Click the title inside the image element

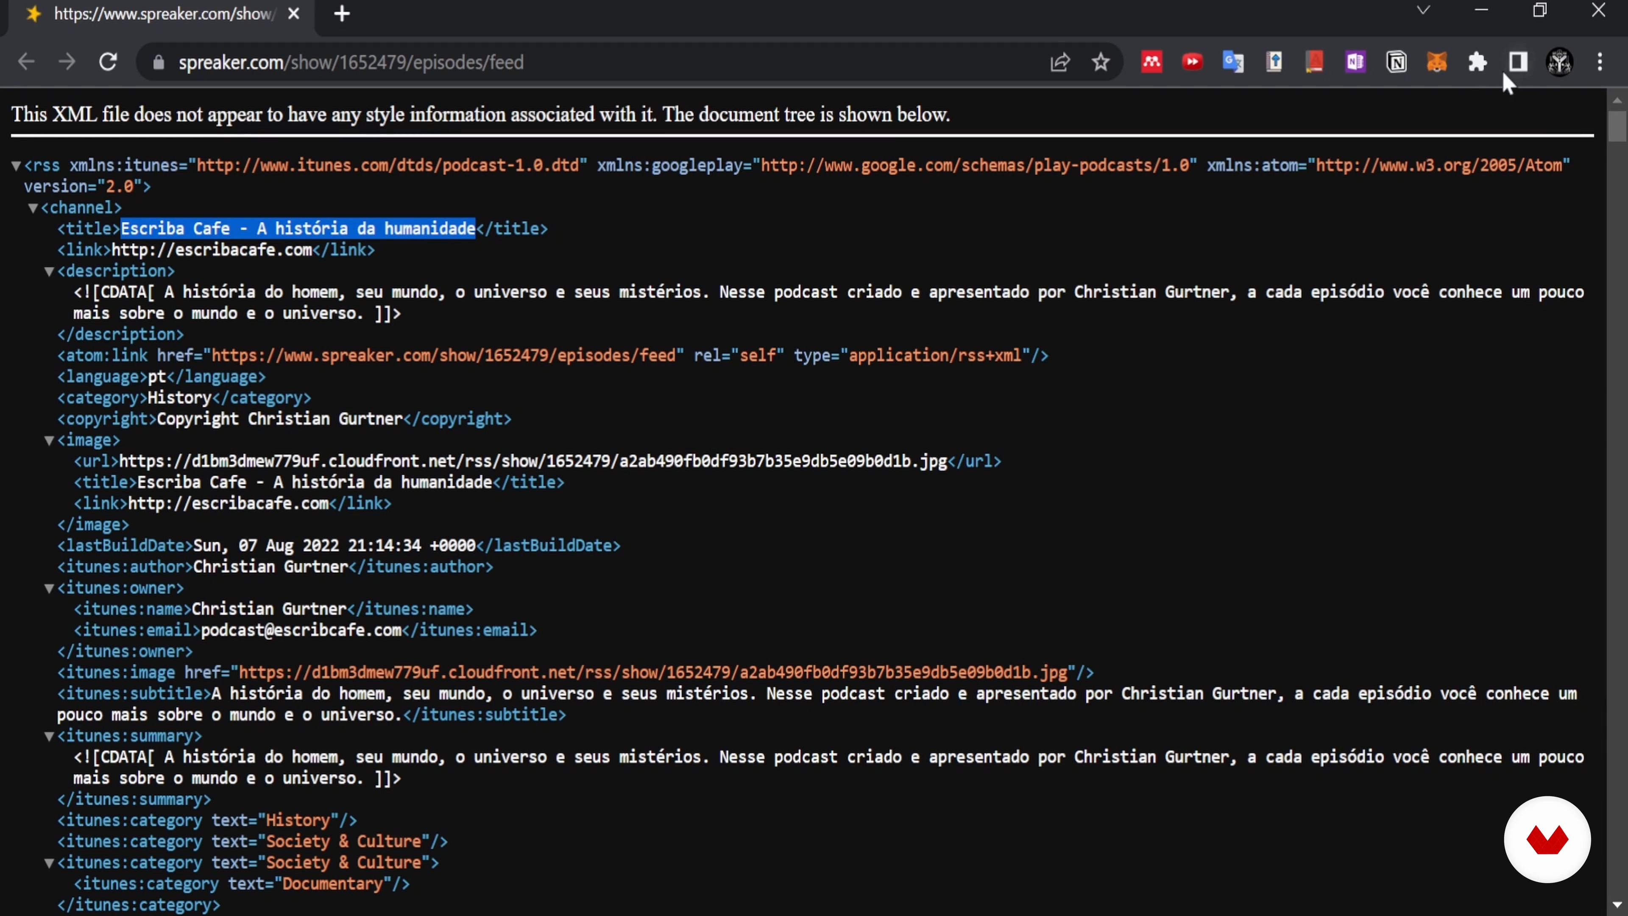pyautogui.click(x=314, y=482)
